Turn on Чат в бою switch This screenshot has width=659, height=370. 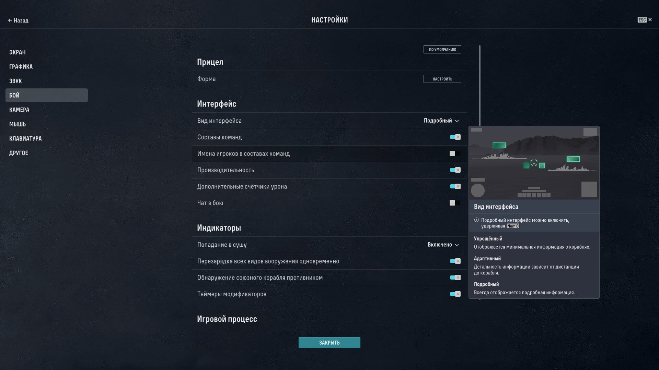pyautogui.click(x=455, y=203)
